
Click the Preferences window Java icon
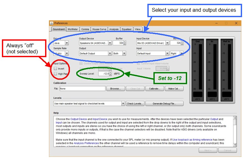click(52, 23)
